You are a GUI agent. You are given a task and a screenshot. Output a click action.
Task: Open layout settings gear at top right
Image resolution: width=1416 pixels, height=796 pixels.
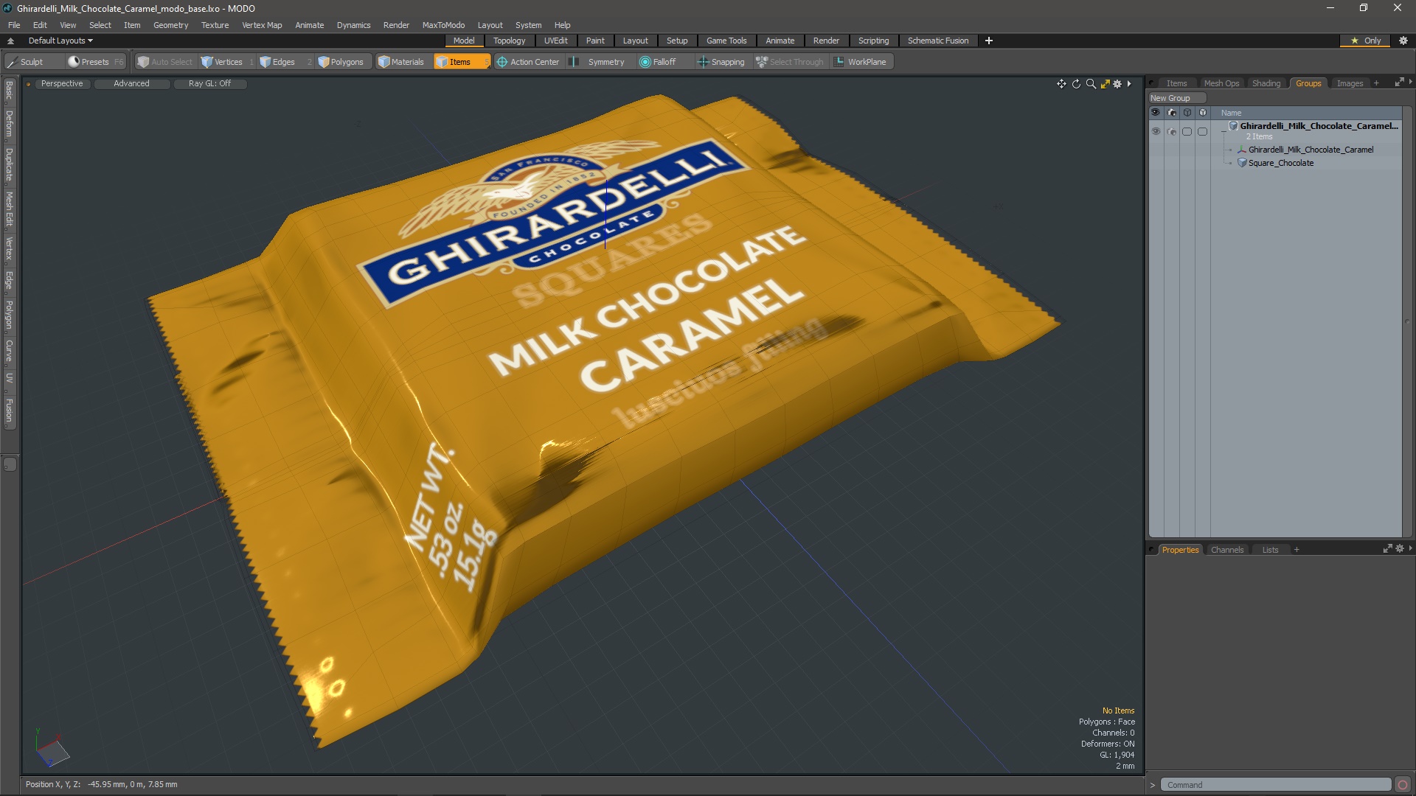1403,41
